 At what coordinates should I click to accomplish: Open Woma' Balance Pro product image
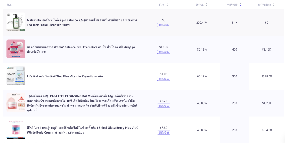(x=16, y=49)
